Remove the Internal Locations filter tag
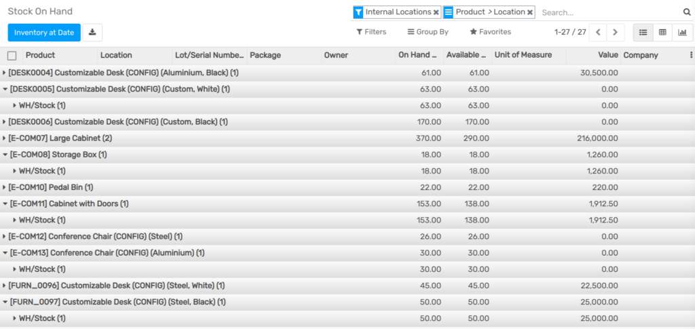 436,12
